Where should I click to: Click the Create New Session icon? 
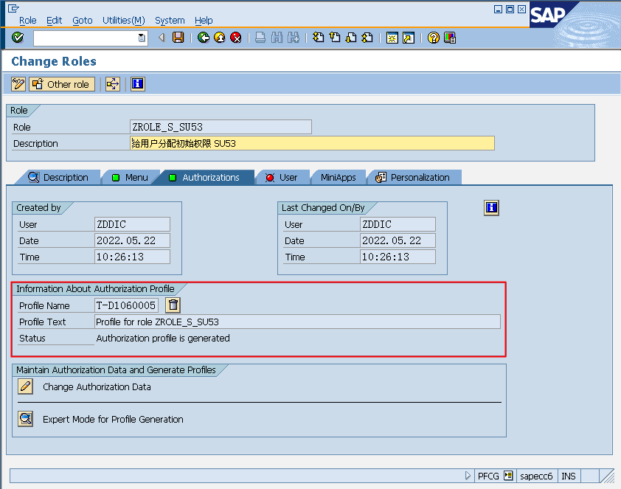point(392,38)
